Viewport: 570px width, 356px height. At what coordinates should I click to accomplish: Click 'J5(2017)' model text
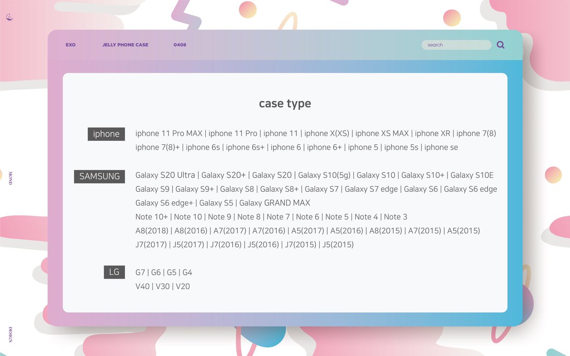[189, 245]
